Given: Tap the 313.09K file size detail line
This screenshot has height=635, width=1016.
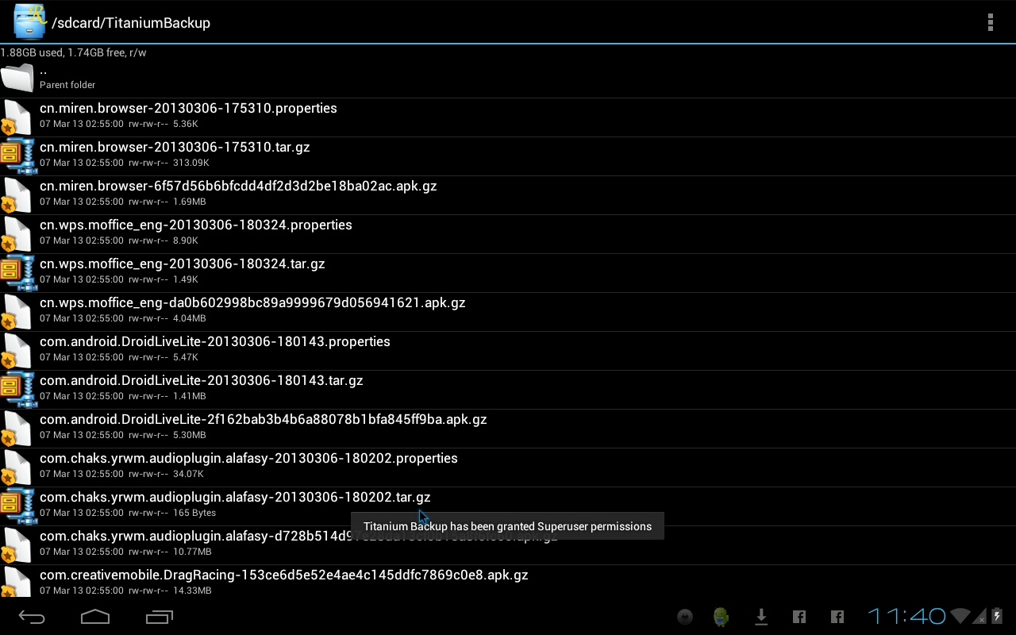Looking at the screenshot, I should tap(125, 163).
